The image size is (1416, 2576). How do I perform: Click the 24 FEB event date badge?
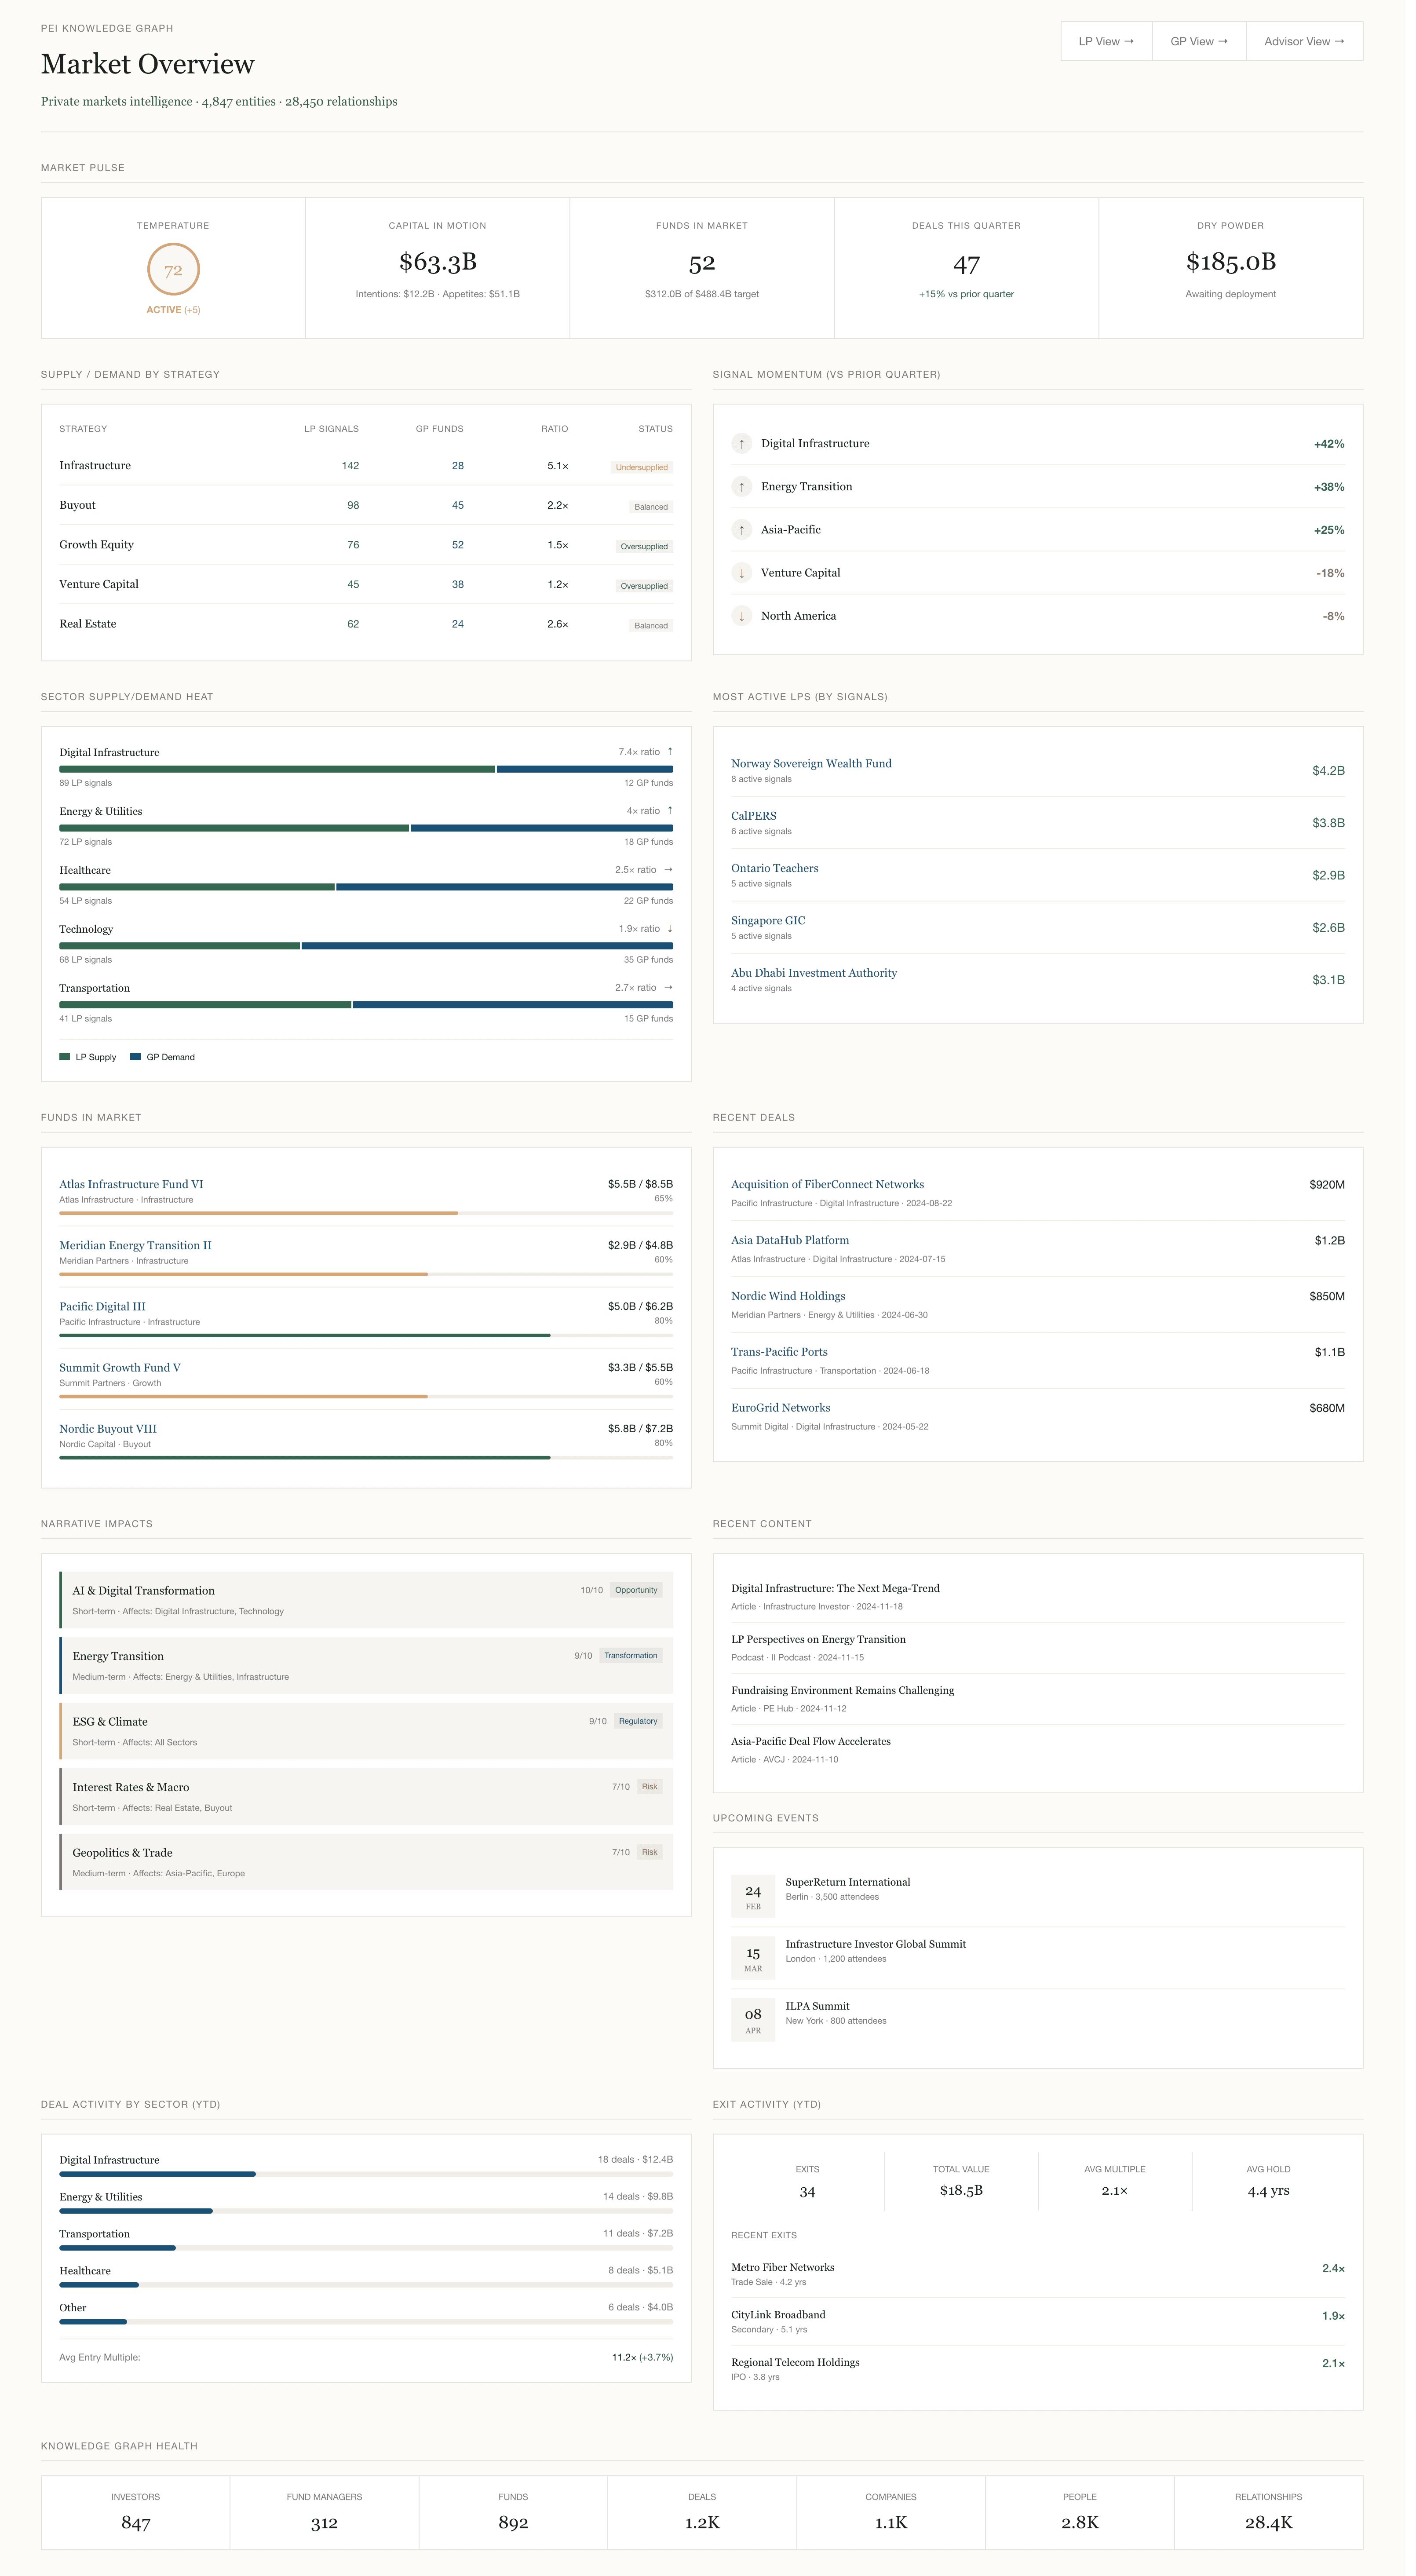(x=753, y=1896)
